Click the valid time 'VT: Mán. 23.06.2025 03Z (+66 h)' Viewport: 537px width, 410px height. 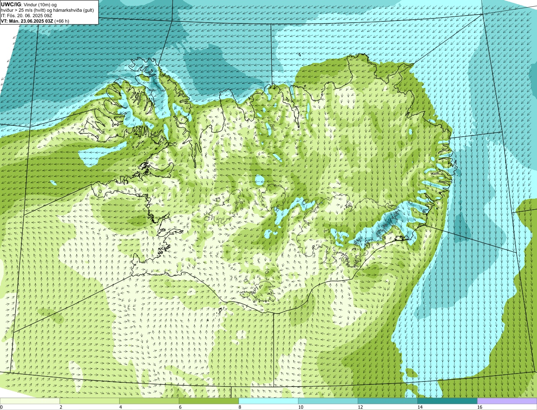[x=35, y=21]
